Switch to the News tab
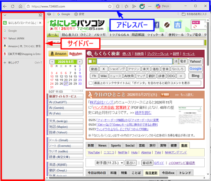The height and width of the screenshot is (181, 211). coord(102,146)
